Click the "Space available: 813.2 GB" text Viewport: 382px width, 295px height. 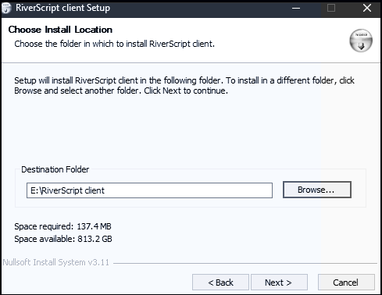pos(63,239)
